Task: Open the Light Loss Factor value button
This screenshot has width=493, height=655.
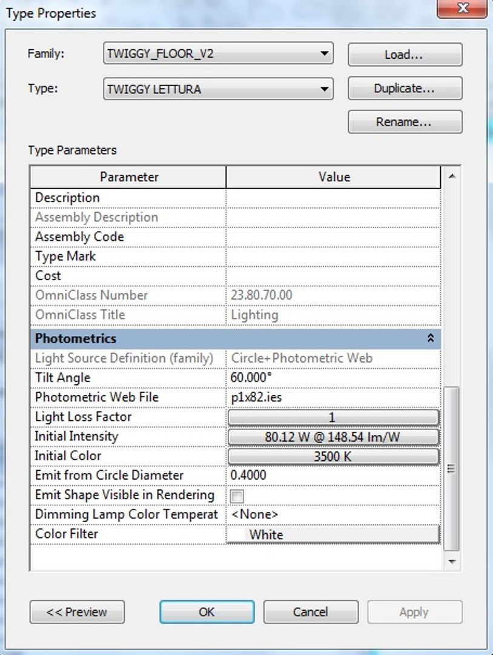Action: (x=333, y=417)
